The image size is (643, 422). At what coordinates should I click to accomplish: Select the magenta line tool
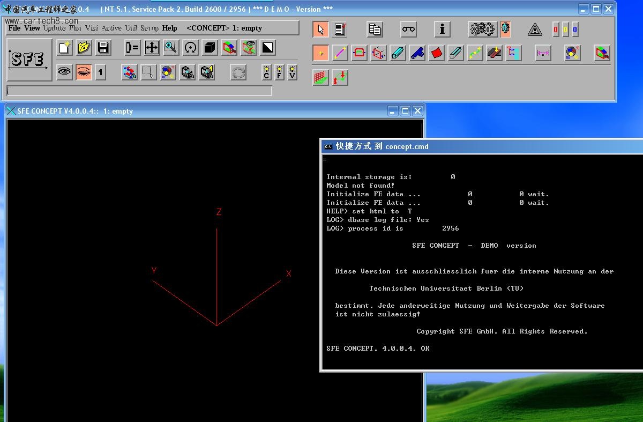[x=340, y=53]
